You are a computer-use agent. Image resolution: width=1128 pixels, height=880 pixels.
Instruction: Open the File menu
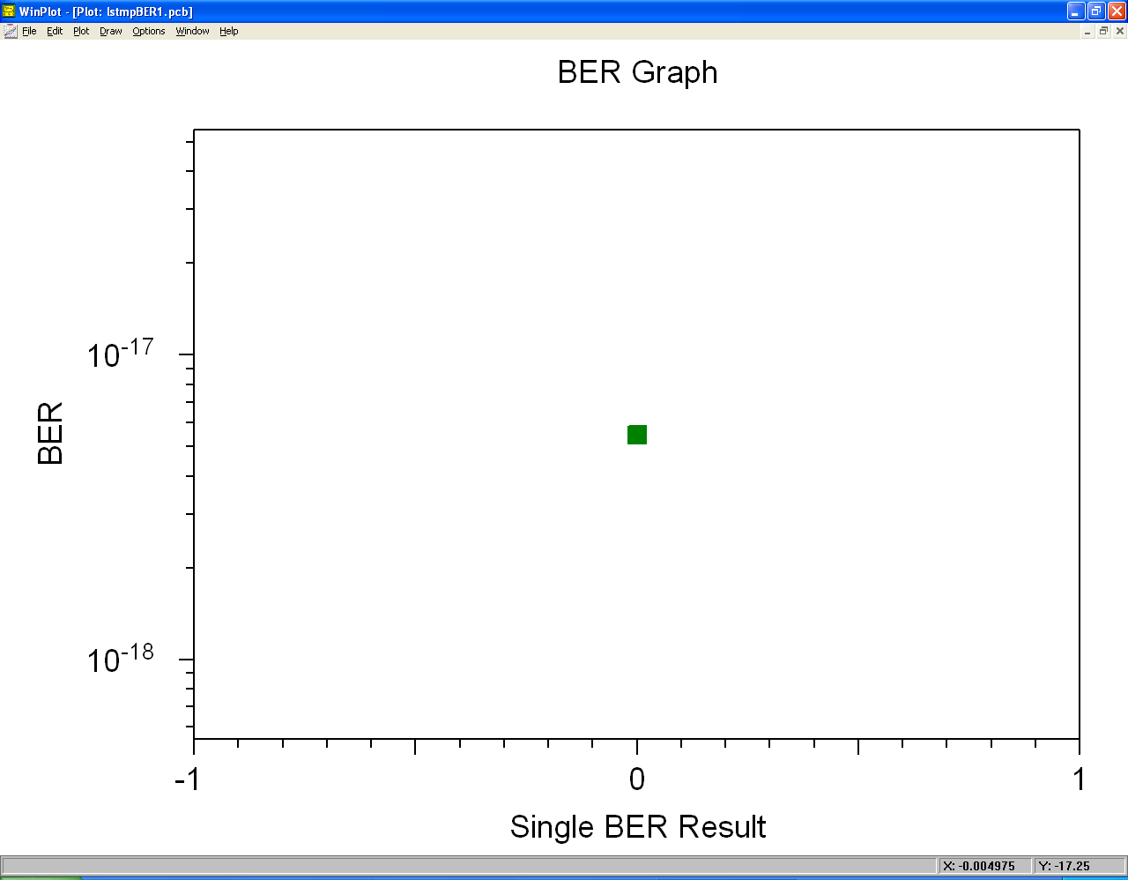[29, 31]
